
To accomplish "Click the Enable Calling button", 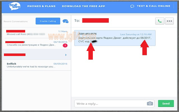I will coord(48,21).
